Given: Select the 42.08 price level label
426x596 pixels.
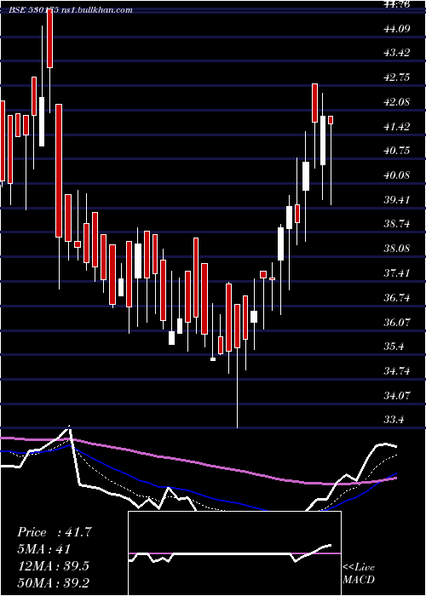Looking at the screenshot, I should click(x=397, y=102).
